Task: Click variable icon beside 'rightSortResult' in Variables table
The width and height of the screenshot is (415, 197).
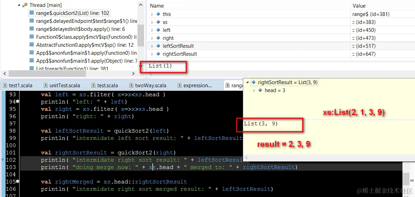Action: 158,54
